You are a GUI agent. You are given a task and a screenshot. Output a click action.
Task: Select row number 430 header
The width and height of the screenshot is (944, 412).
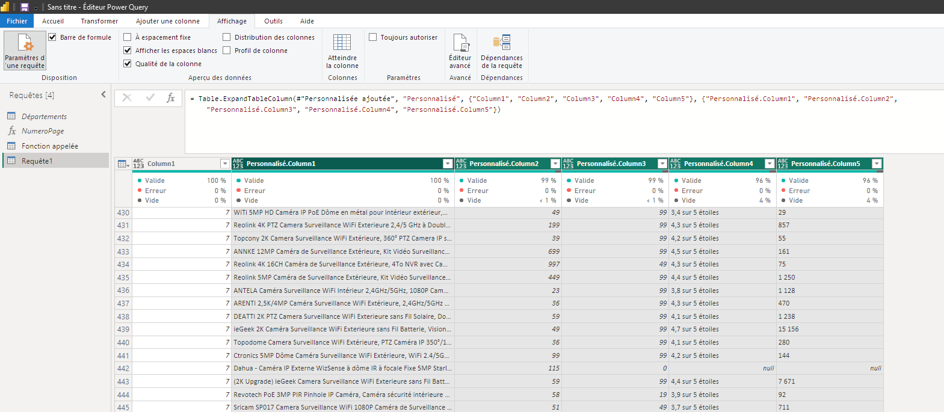pyautogui.click(x=123, y=212)
